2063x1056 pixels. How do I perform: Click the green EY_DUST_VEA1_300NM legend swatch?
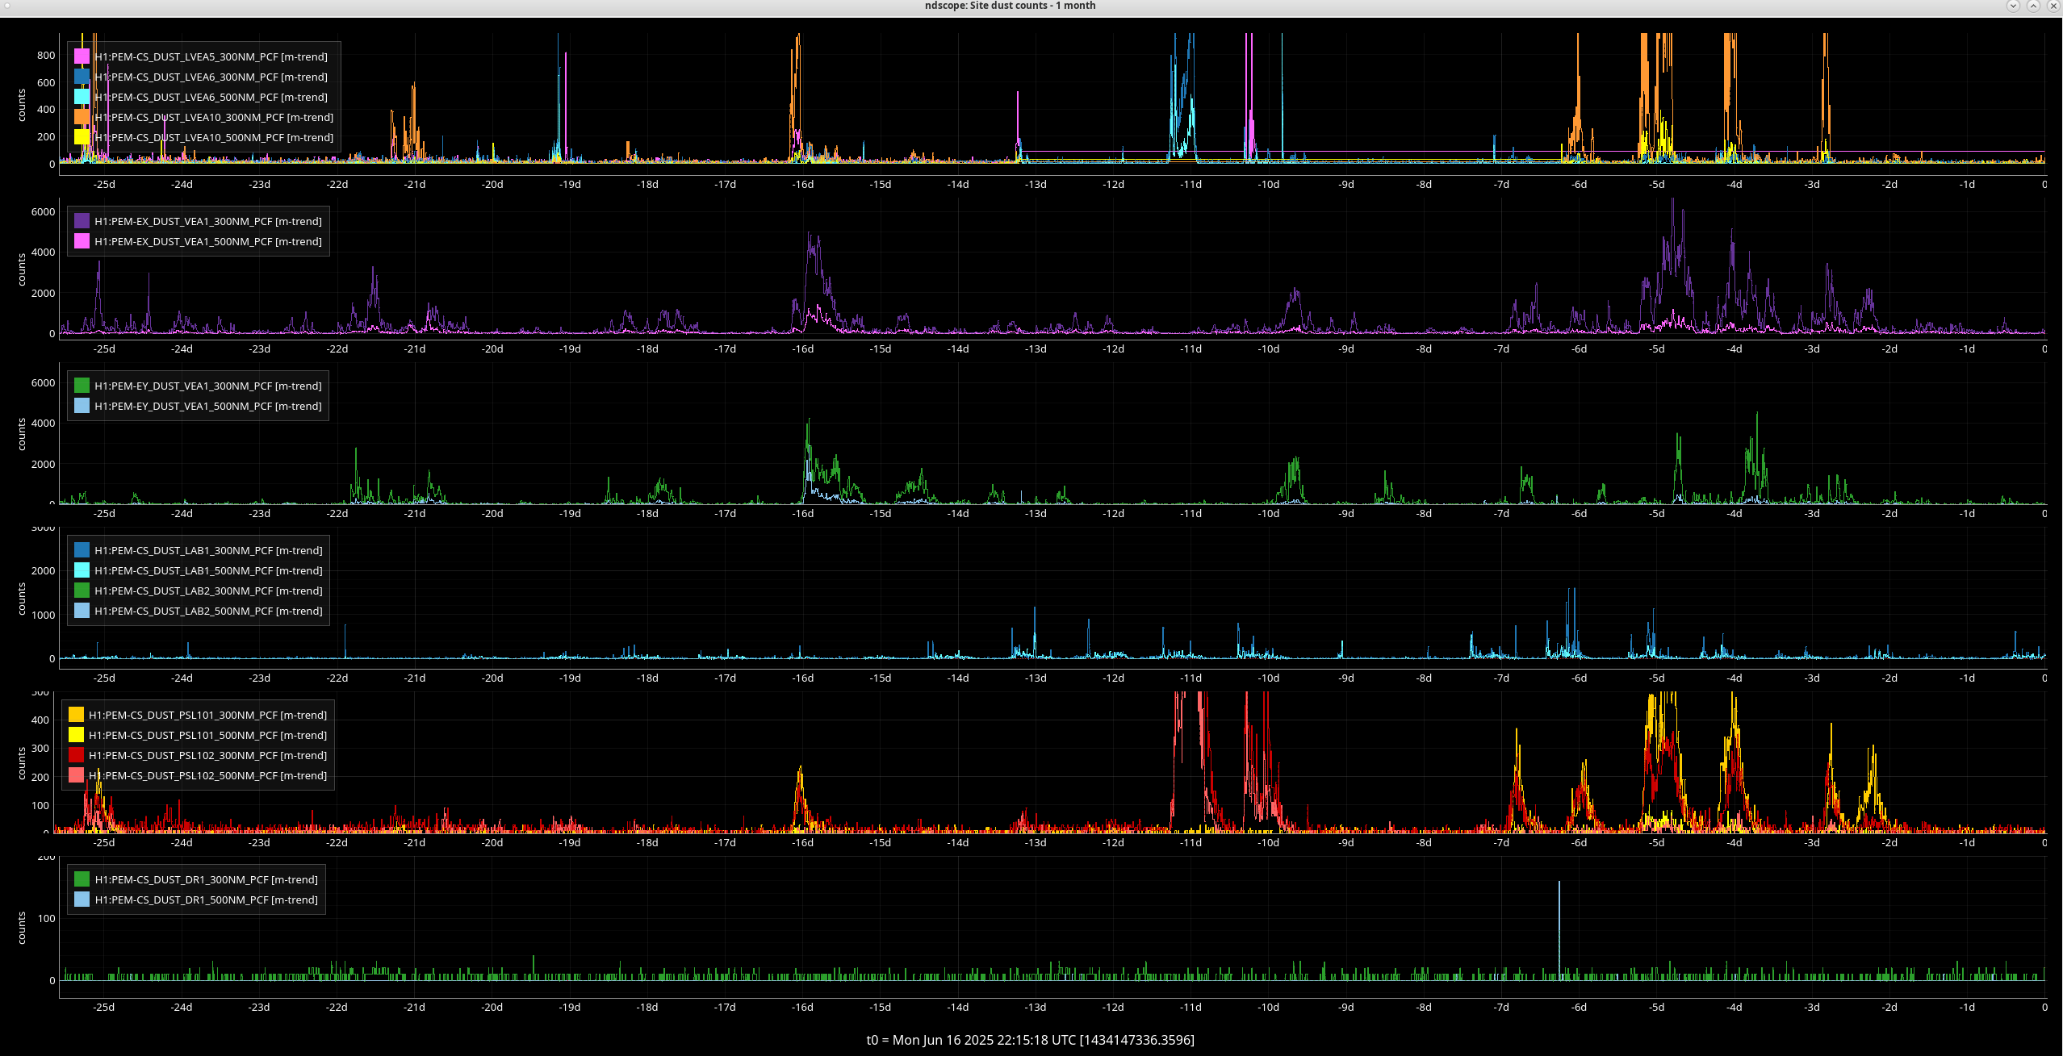click(82, 386)
